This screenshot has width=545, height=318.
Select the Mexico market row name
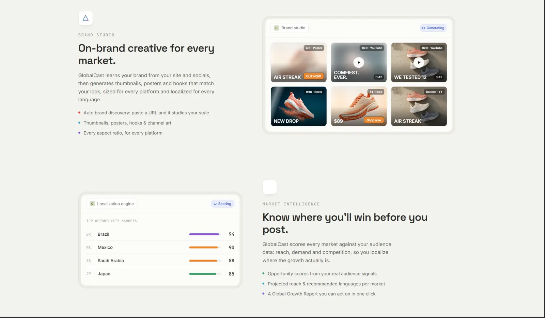click(105, 248)
